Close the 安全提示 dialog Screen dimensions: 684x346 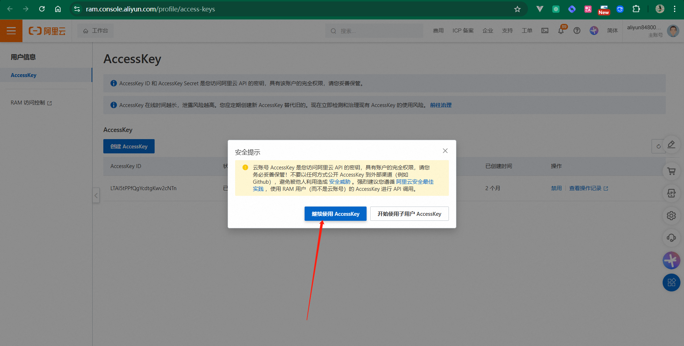[x=445, y=151]
